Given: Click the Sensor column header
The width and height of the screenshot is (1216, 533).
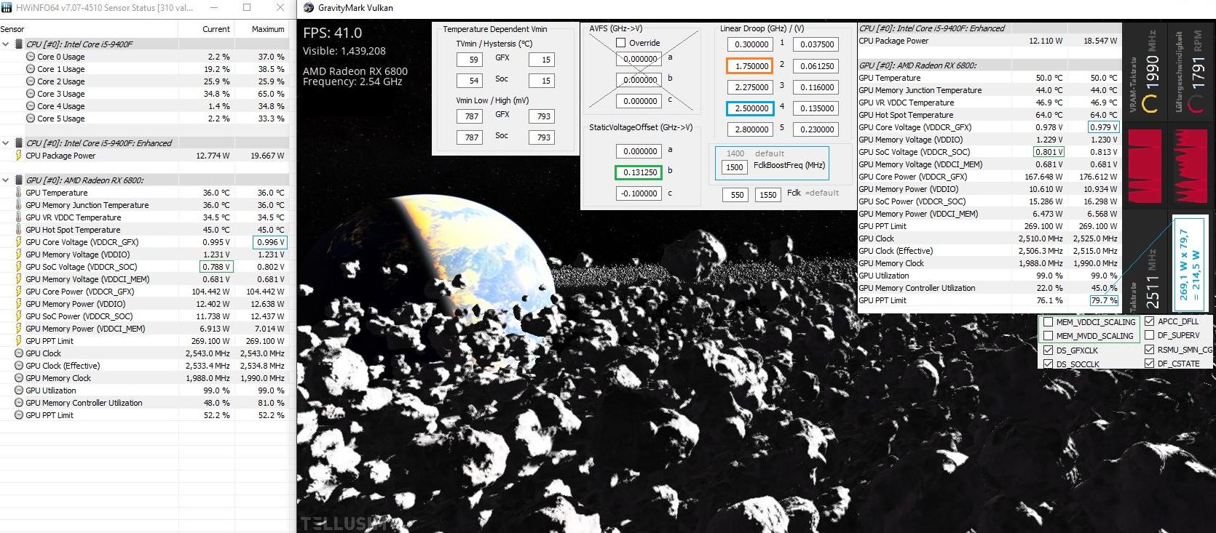Looking at the screenshot, I should (12, 29).
